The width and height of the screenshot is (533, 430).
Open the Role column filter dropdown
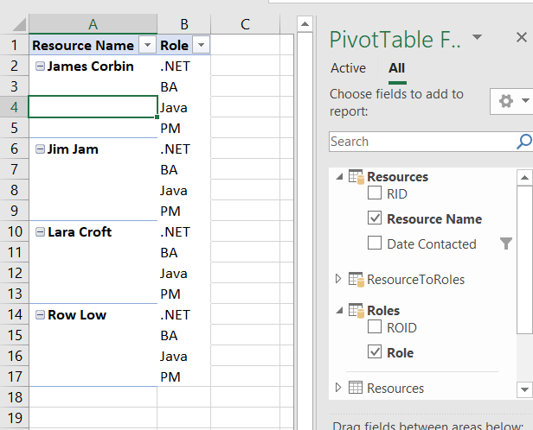point(201,46)
